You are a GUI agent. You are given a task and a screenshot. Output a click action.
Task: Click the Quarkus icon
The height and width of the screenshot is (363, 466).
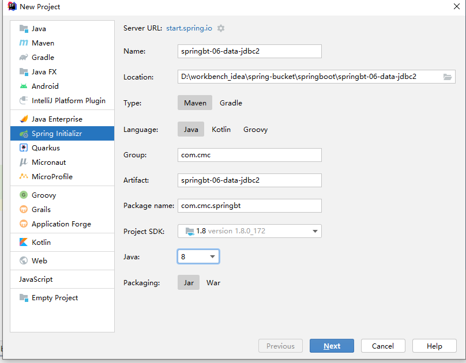24,148
